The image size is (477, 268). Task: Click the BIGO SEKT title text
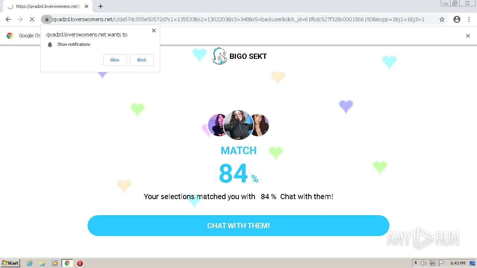pos(248,56)
